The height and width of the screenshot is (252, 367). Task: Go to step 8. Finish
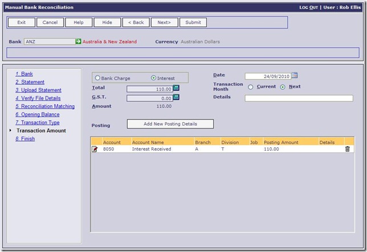click(25, 139)
